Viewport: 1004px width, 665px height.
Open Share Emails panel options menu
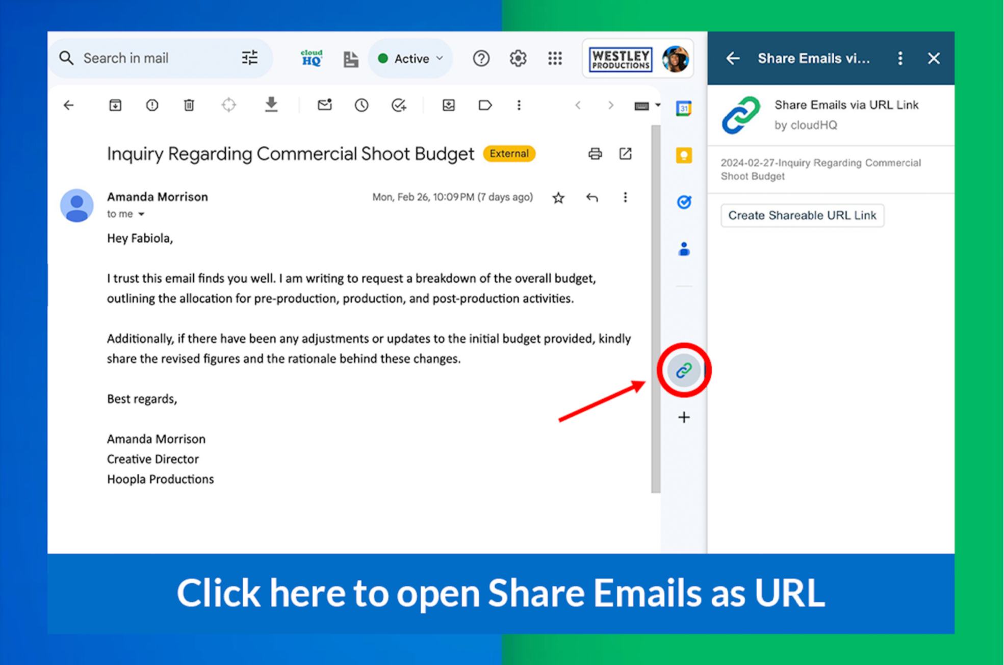(x=900, y=58)
